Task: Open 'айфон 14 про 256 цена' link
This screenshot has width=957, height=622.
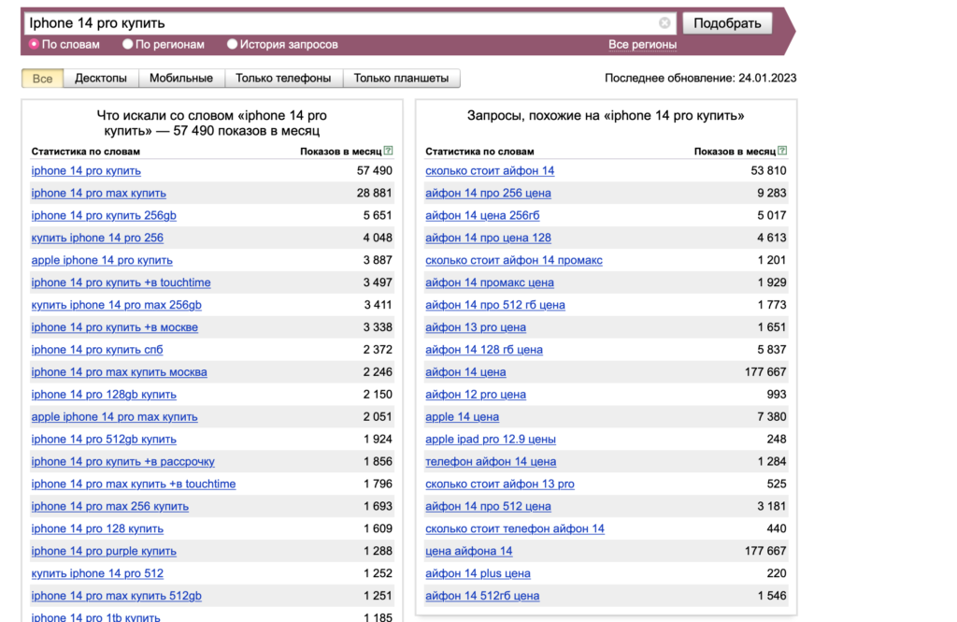Action: tap(488, 193)
